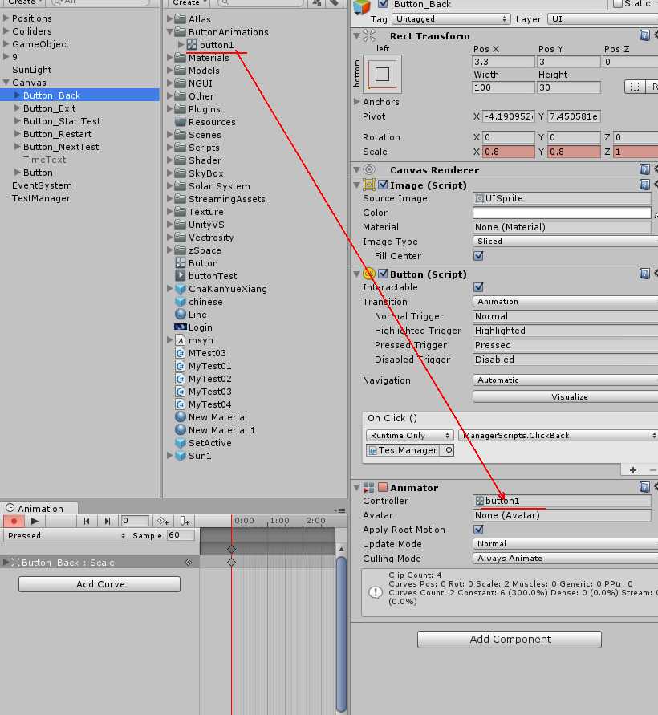
Task: Enable the Animator component checkbox
Action: (x=383, y=487)
